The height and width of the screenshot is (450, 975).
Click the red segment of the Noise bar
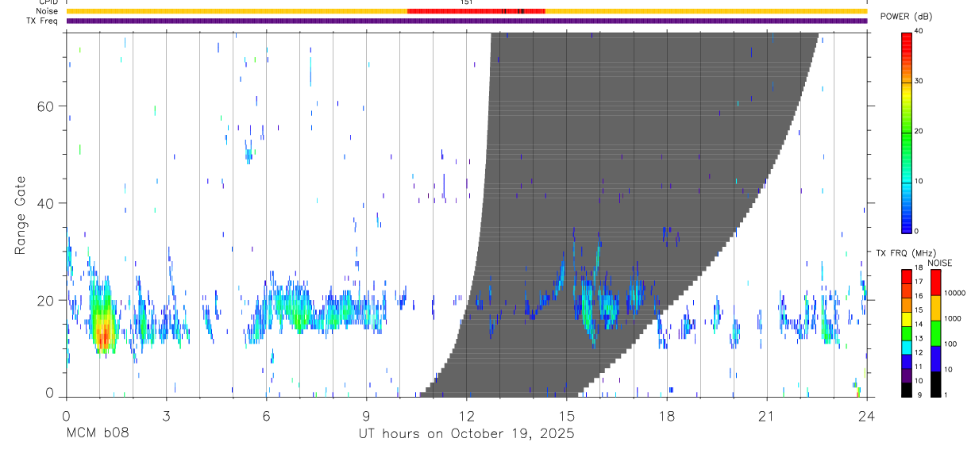476,11
